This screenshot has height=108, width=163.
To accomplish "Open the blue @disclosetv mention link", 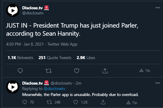I will pos(54,89).
